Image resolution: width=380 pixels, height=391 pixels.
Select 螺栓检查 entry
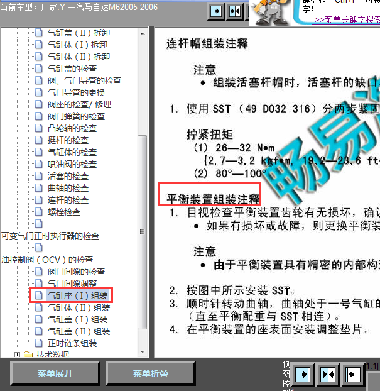[x=64, y=212]
